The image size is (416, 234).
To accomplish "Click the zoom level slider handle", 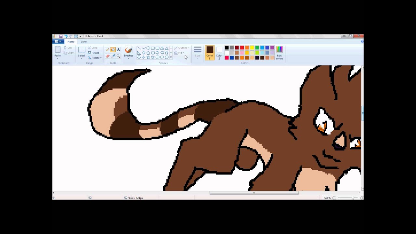I will click(353, 198).
